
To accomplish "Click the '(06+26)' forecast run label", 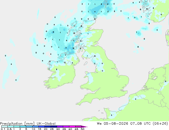I will click(x=160, y=124).
